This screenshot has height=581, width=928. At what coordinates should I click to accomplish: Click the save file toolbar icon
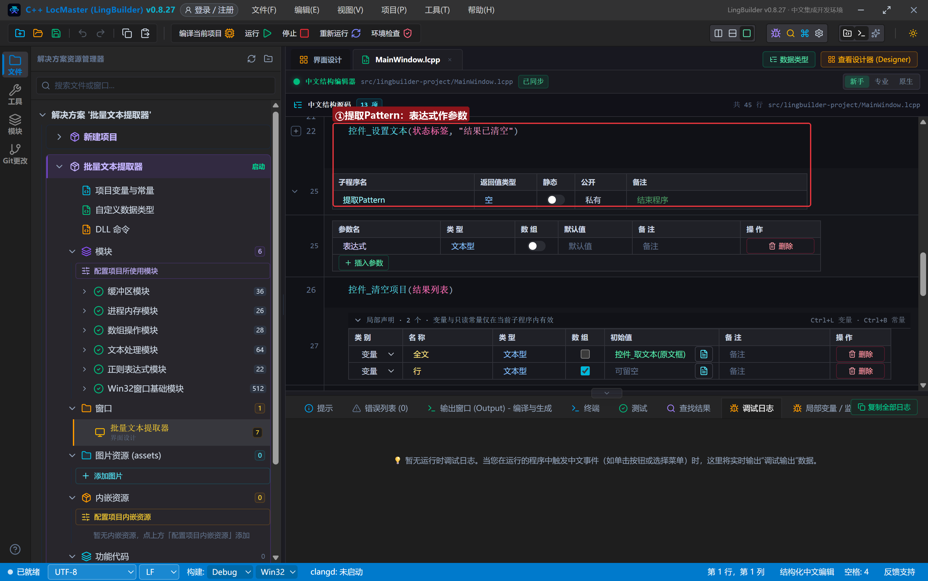(x=56, y=34)
